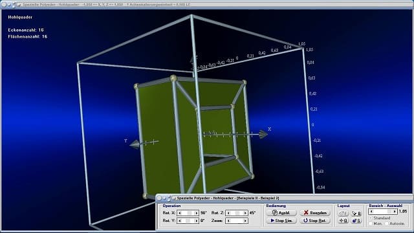Increase Rot. Z with right arrow
Screen dimensions: 414x233
click(x=245, y=213)
